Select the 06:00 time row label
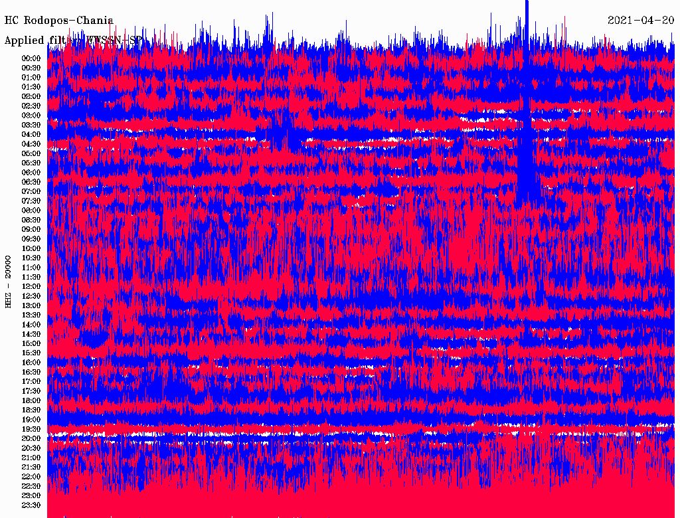The height and width of the screenshot is (518, 680). [x=31, y=173]
